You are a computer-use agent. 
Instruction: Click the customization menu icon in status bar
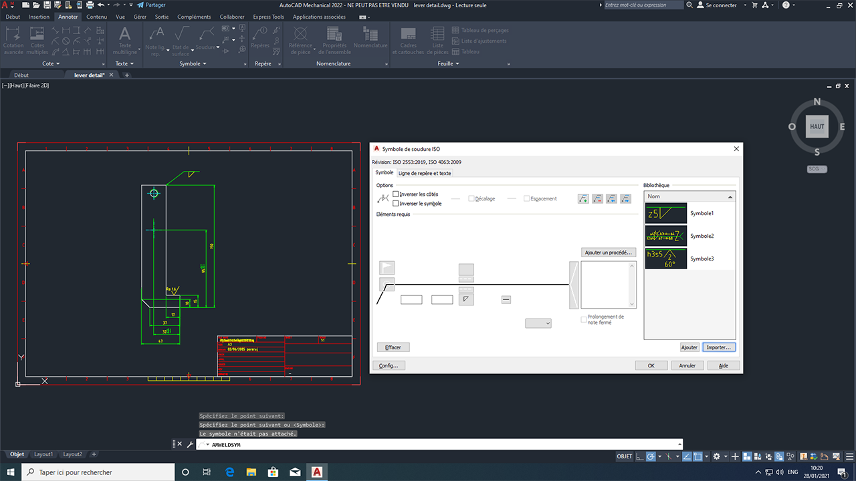[x=848, y=456]
